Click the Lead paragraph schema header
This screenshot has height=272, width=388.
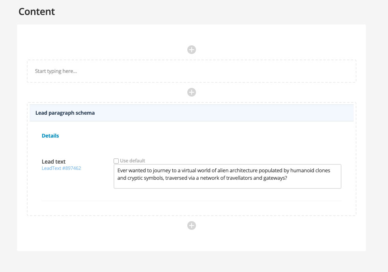tap(192, 113)
